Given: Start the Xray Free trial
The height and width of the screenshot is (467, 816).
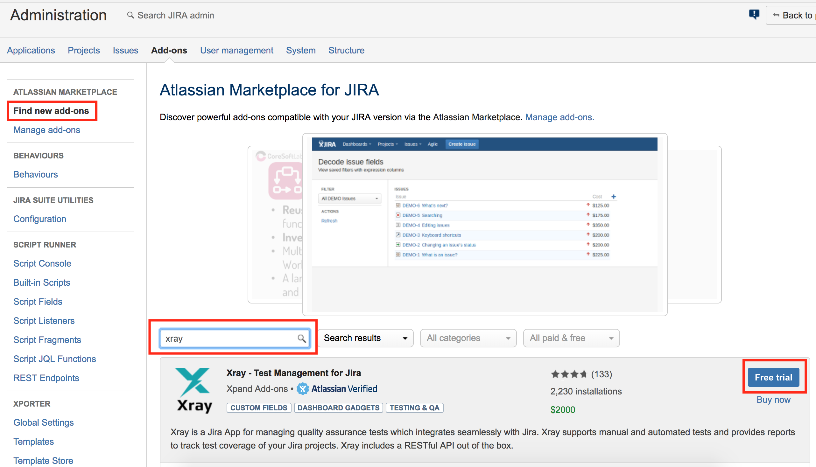Looking at the screenshot, I should coord(773,377).
